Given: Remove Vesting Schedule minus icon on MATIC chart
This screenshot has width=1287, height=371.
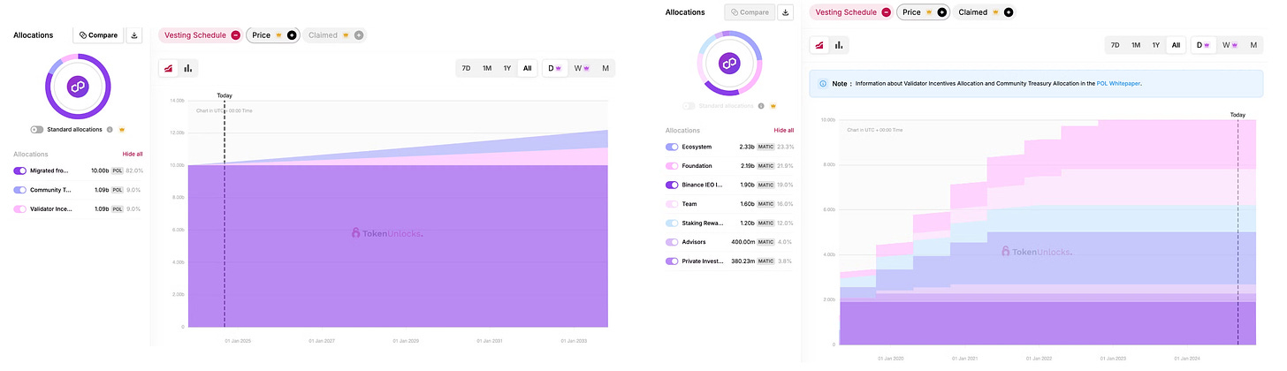Looking at the screenshot, I should tap(886, 12).
